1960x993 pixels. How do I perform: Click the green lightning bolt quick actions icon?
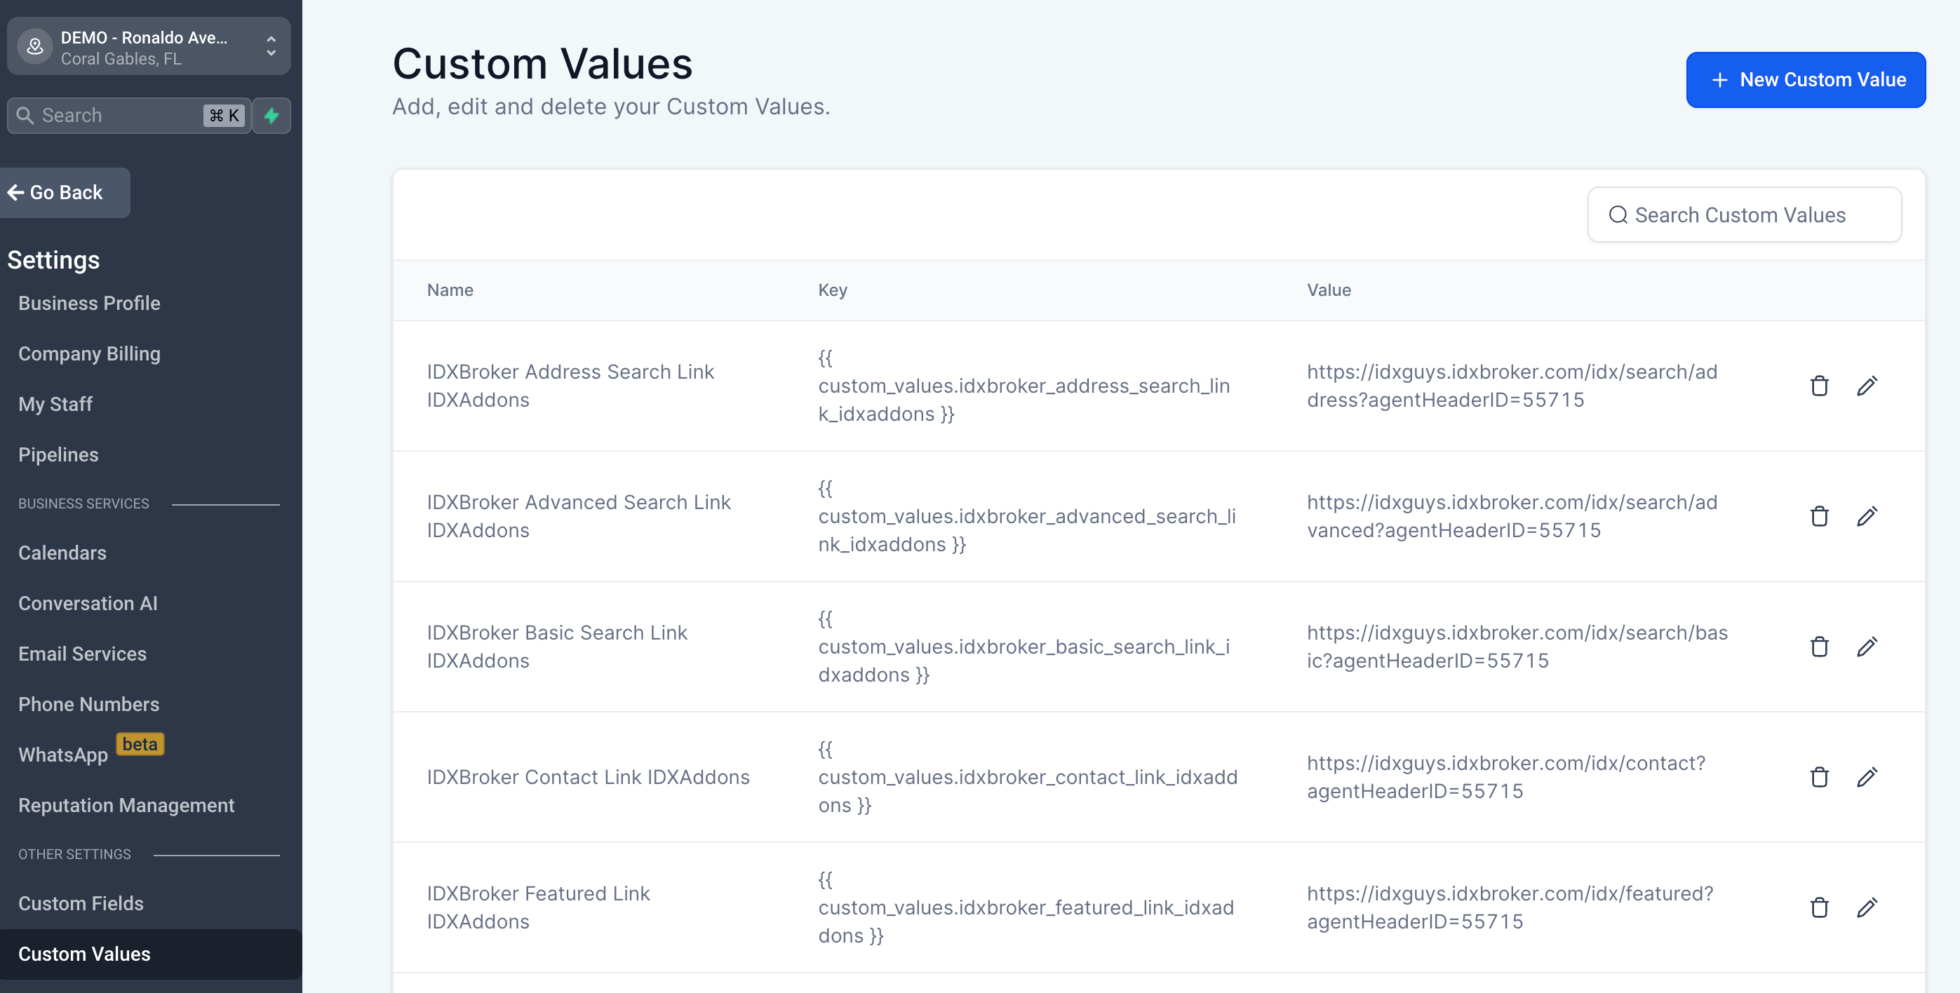click(271, 116)
